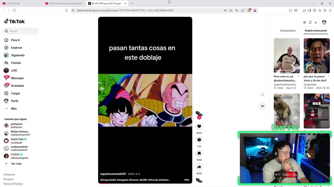Bookmark this page in address bar
Viewport: 334px width, 187px height.
tap(66, 10)
